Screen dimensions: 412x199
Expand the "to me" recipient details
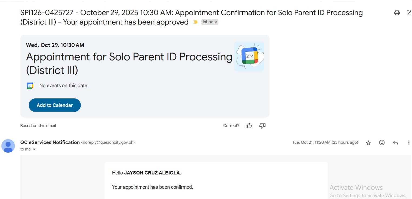tap(34, 149)
